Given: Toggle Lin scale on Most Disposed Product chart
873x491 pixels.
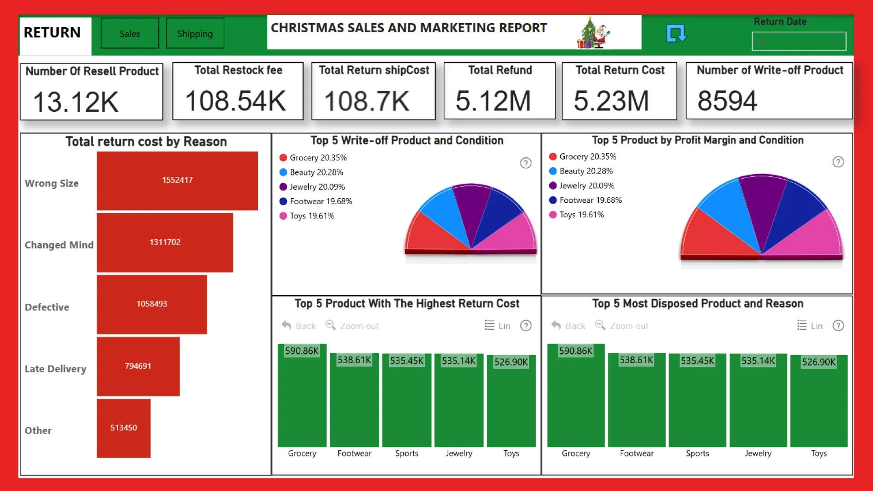Looking at the screenshot, I should coord(816,326).
